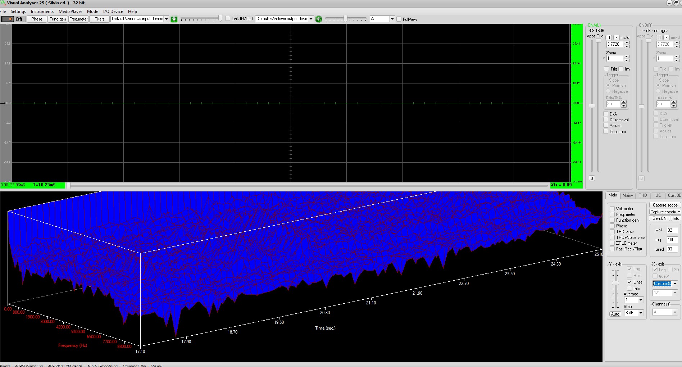Viewport: 682px width, 367px height.
Task: Check the Volt meter option
Action: pos(612,209)
